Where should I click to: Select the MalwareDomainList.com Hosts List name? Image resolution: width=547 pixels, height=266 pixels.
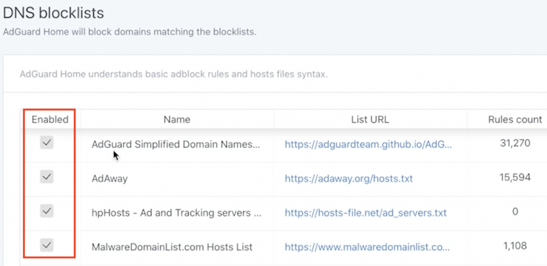(x=172, y=247)
